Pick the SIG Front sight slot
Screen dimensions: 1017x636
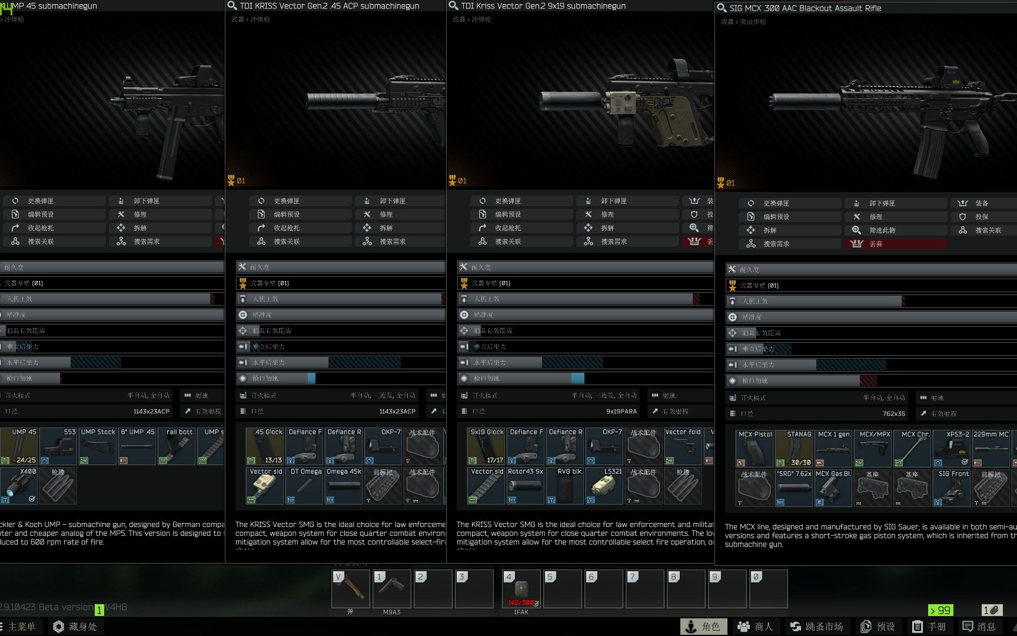point(952,488)
